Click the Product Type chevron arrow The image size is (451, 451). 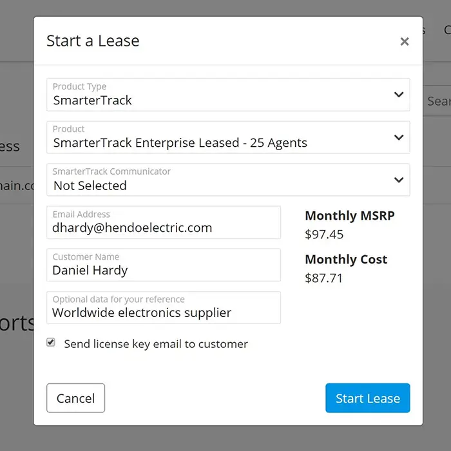[x=399, y=94]
